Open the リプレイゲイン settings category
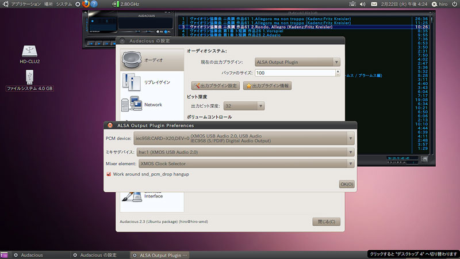Image resolution: width=460 pixels, height=259 pixels. click(152, 82)
